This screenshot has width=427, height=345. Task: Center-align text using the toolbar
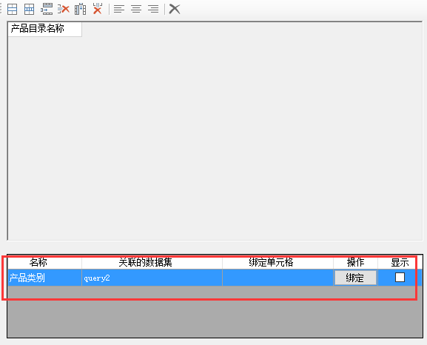(136, 9)
